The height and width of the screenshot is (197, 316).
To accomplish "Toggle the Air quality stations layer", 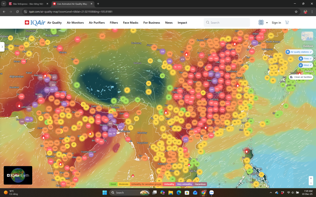I will (x=299, y=52).
